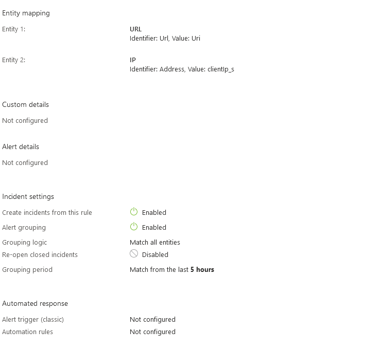Click the Alert grouping enabled power icon
384x349 pixels.
(x=134, y=227)
